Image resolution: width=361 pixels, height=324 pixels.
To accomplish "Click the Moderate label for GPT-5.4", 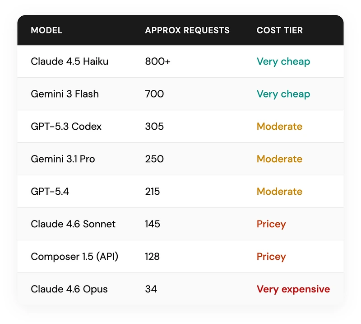I will tap(279, 192).
